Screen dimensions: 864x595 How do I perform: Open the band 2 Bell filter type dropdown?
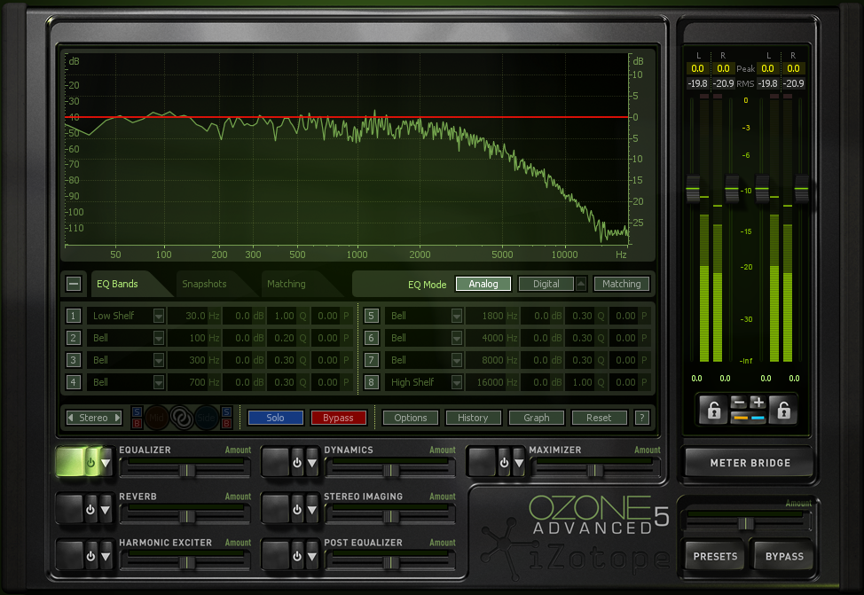click(159, 338)
